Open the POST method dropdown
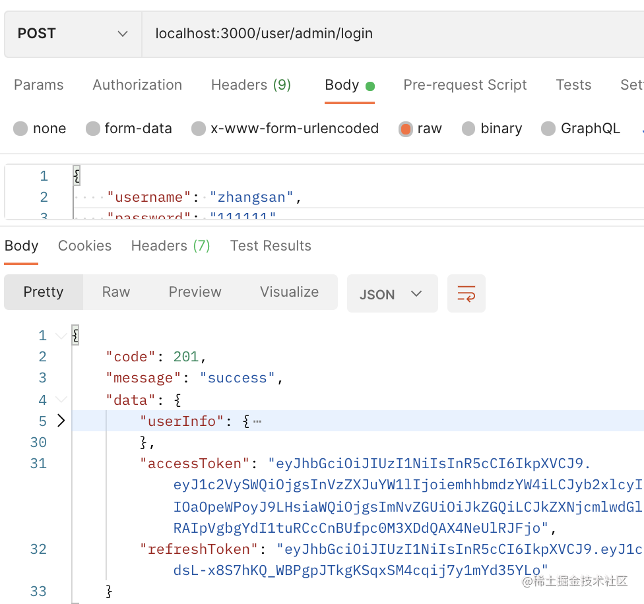Viewport: 644px width, 604px height. pyautogui.click(x=73, y=34)
